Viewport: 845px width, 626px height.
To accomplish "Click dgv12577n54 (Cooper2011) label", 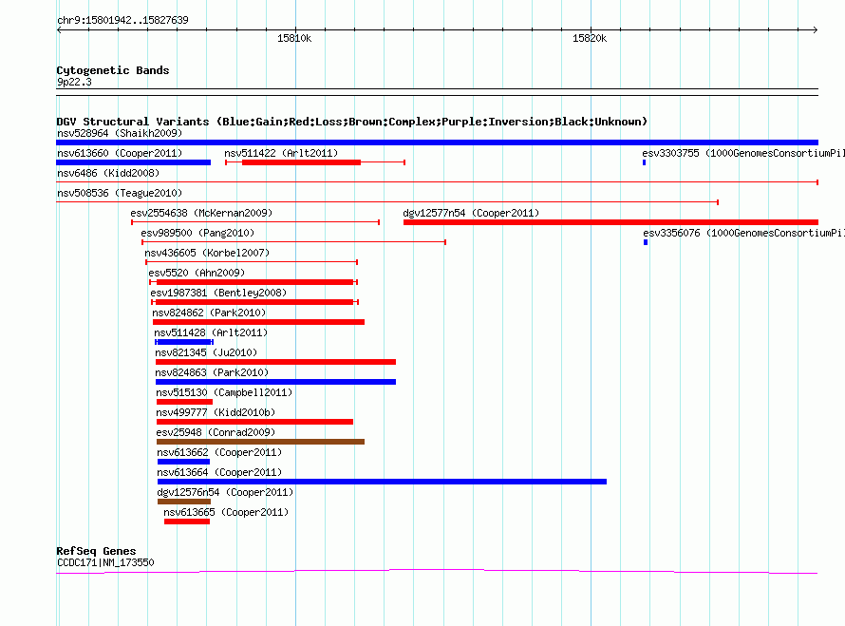I will [471, 213].
